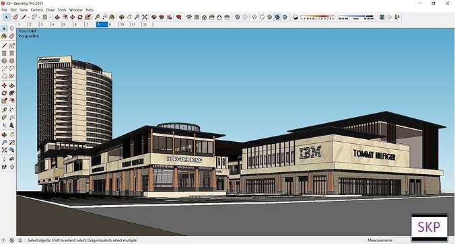
Task: Activate the Axes tool
Action: pyautogui.click(x=4, y=125)
